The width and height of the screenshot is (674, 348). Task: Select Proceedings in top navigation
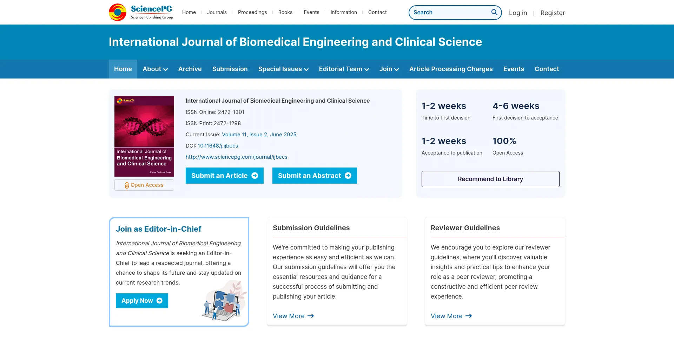point(252,12)
